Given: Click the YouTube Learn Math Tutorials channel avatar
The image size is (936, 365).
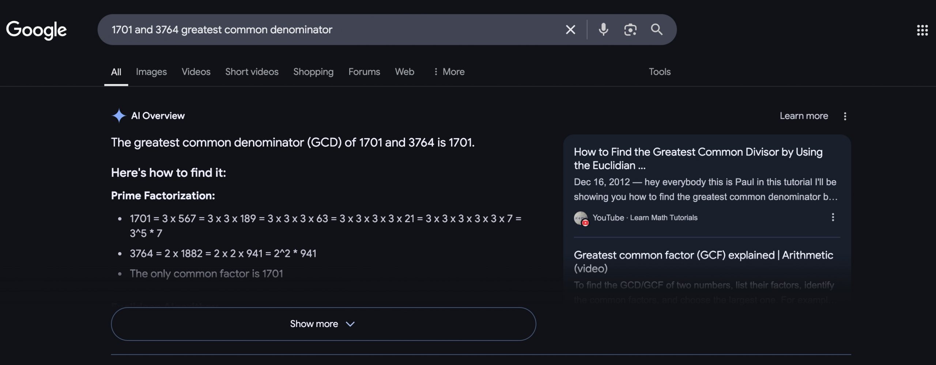Looking at the screenshot, I should click(x=581, y=218).
